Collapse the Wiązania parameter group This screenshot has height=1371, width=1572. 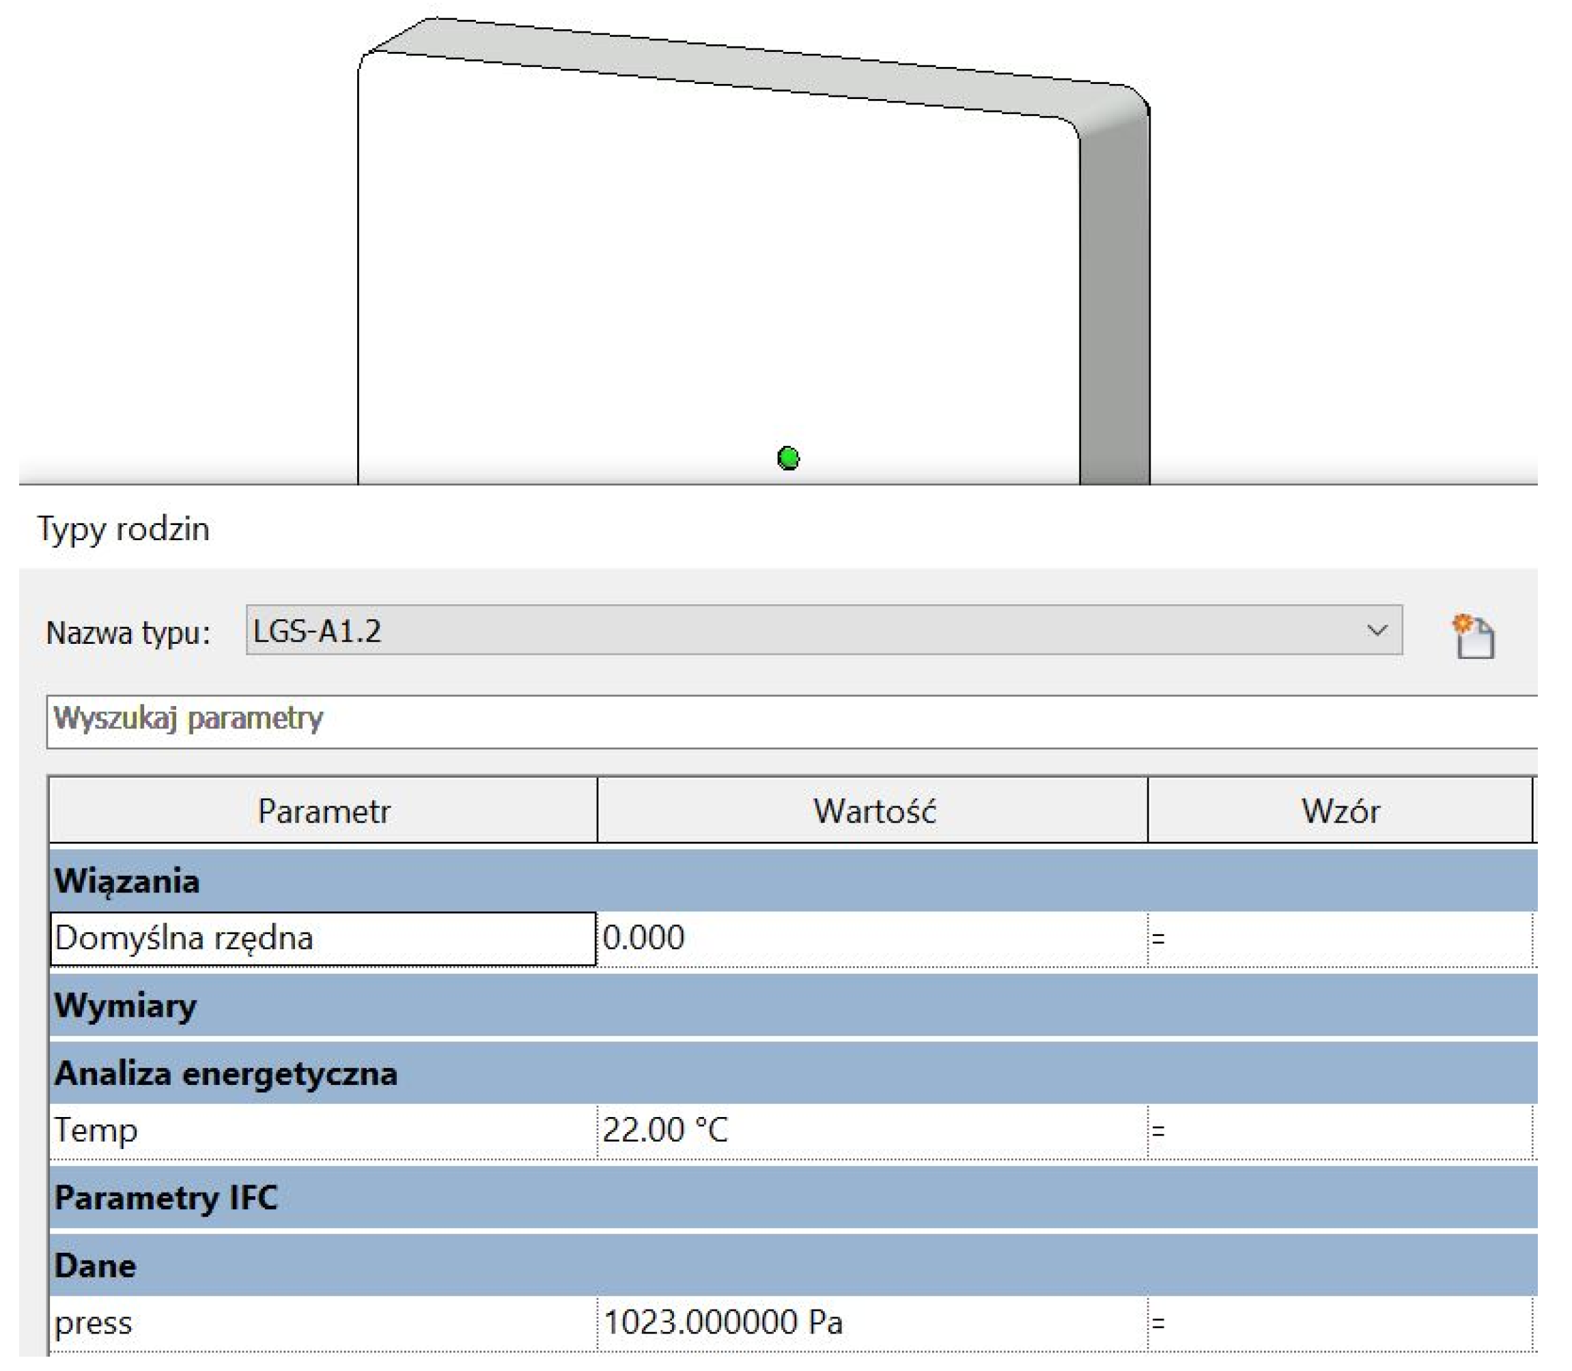pyautogui.click(x=127, y=881)
